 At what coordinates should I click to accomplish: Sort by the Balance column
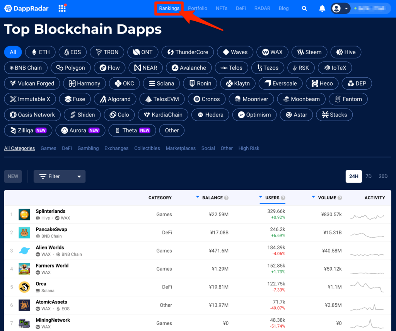click(x=212, y=198)
